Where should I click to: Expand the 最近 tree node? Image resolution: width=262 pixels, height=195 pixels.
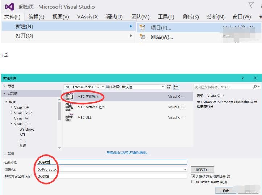click(x=4, y=86)
